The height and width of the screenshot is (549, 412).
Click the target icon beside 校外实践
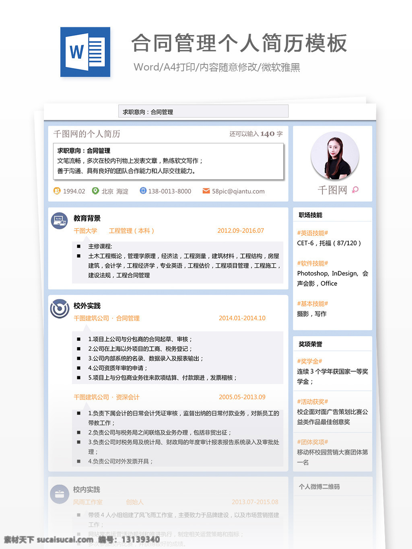60,309
